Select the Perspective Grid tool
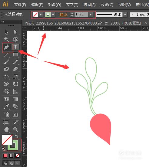This screenshot has height=167, width=149. (x=15, y=91)
